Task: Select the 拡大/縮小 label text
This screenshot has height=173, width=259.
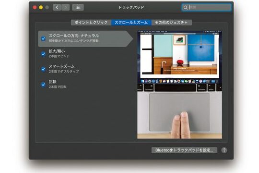Action: [x=57, y=51]
